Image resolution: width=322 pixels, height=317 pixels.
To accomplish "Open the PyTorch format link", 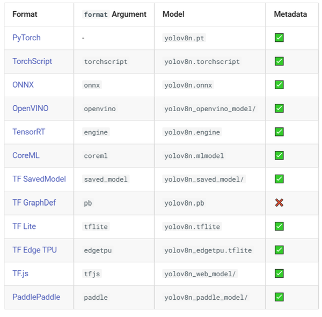I will point(26,38).
